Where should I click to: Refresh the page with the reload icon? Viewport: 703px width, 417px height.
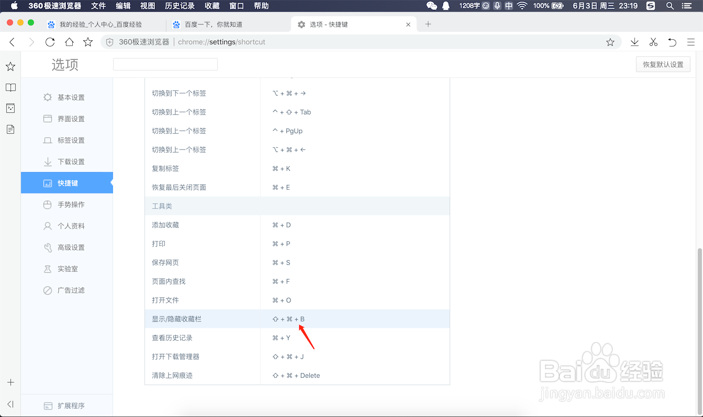(50, 42)
